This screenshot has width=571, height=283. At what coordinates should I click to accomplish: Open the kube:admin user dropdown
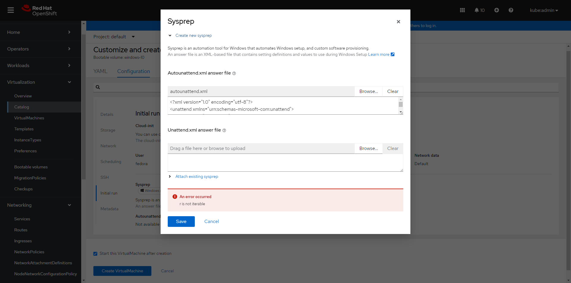pyautogui.click(x=544, y=10)
